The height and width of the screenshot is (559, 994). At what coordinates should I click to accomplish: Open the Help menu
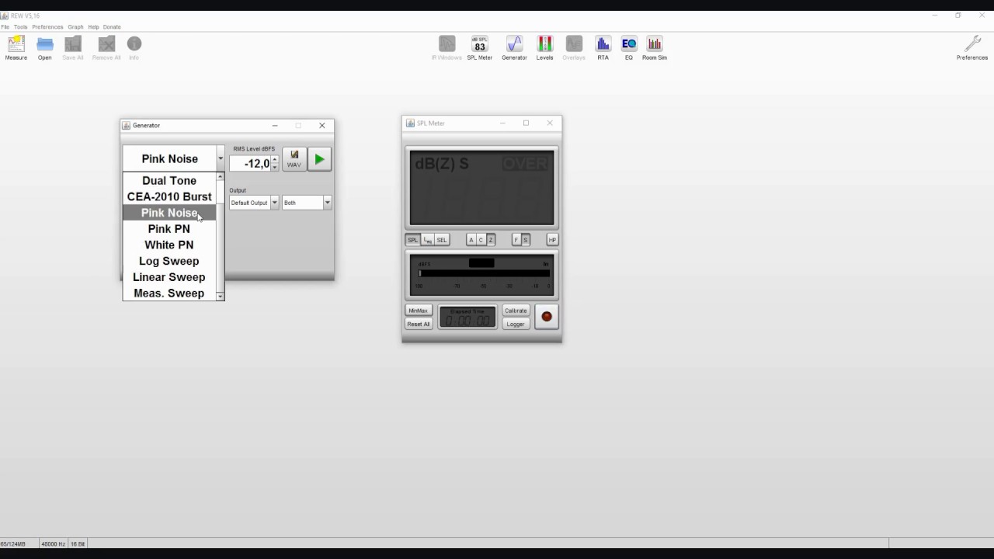pyautogui.click(x=94, y=27)
